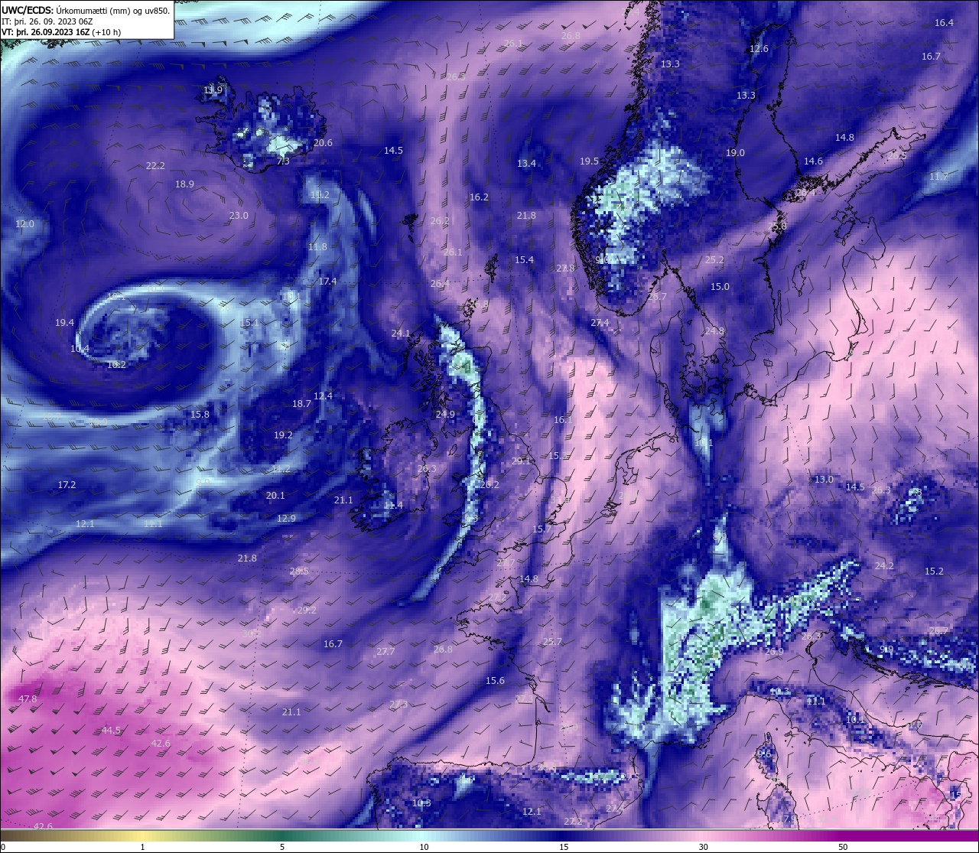Click the map value 15.8
The height and width of the screenshot is (853, 979).
200,415
